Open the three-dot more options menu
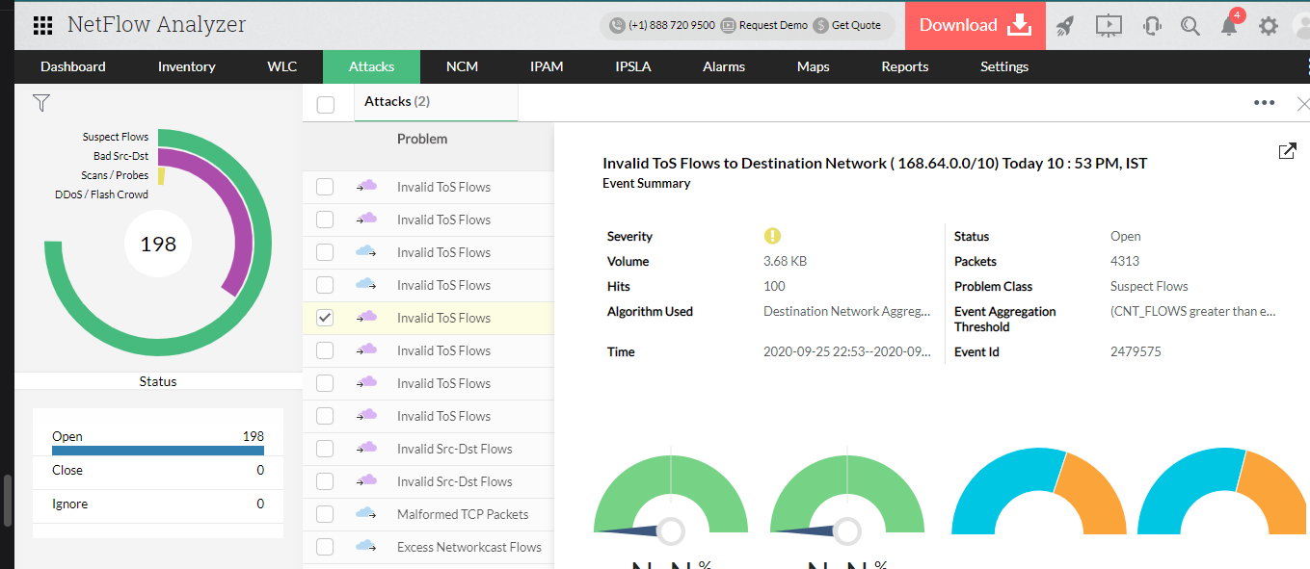This screenshot has height=569, width=1310. coord(1265,103)
